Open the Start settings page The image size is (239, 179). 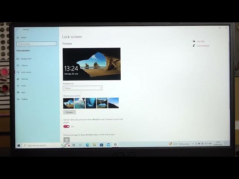click(23, 92)
